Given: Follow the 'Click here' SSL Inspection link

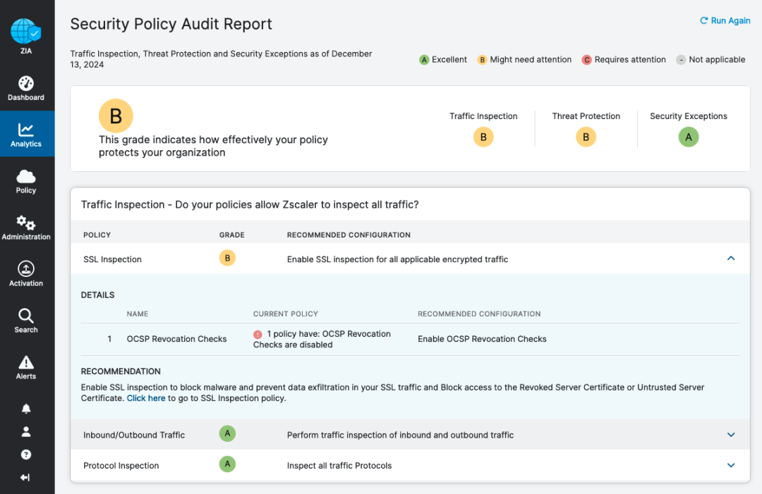Looking at the screenshot, I should [x=146, y=398].
